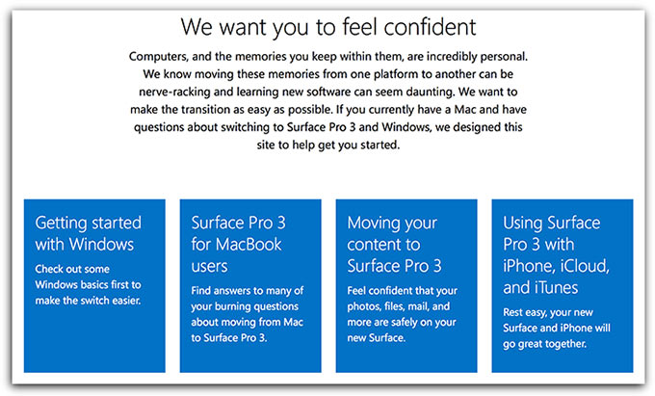Click paragraph line starting "have questions about switching"
The image size is (655, 396).
pyautogui.click(x=328, y=130)
